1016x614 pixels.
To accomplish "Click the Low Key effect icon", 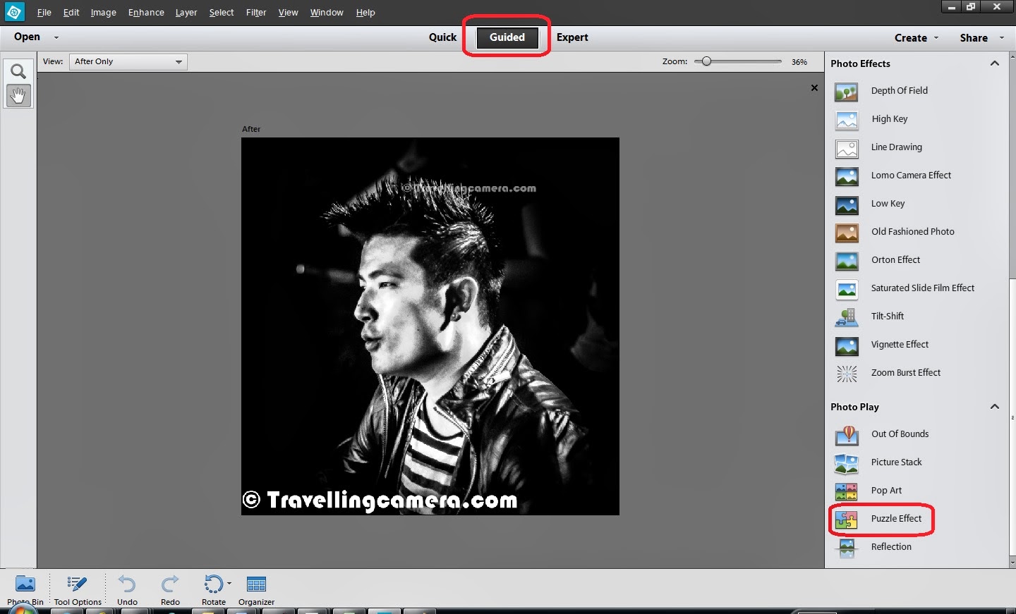I will tap(847, 204).
